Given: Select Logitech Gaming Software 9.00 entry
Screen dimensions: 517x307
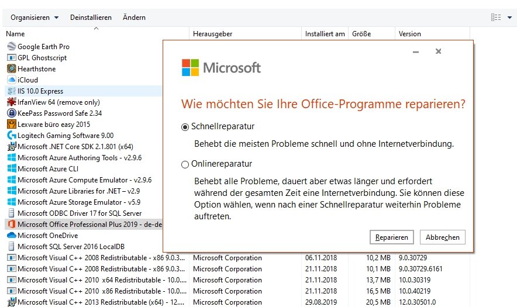Looking at the screenshot, I should coord(66,136).
